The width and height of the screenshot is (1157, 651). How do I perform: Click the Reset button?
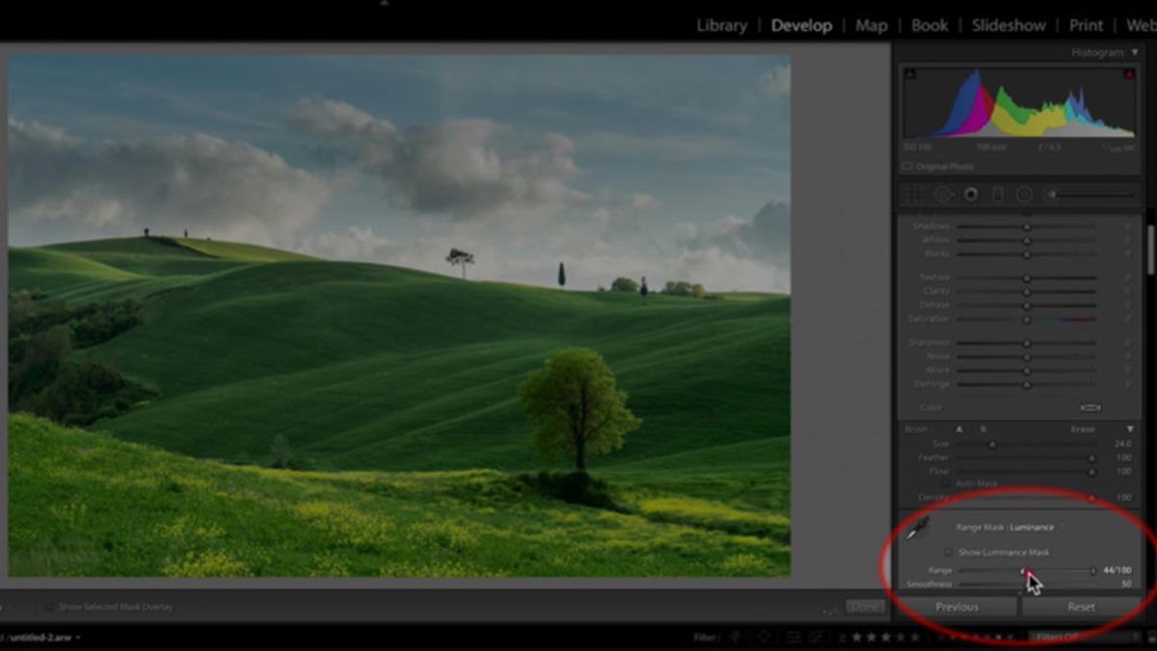(x=1081, y=607)
